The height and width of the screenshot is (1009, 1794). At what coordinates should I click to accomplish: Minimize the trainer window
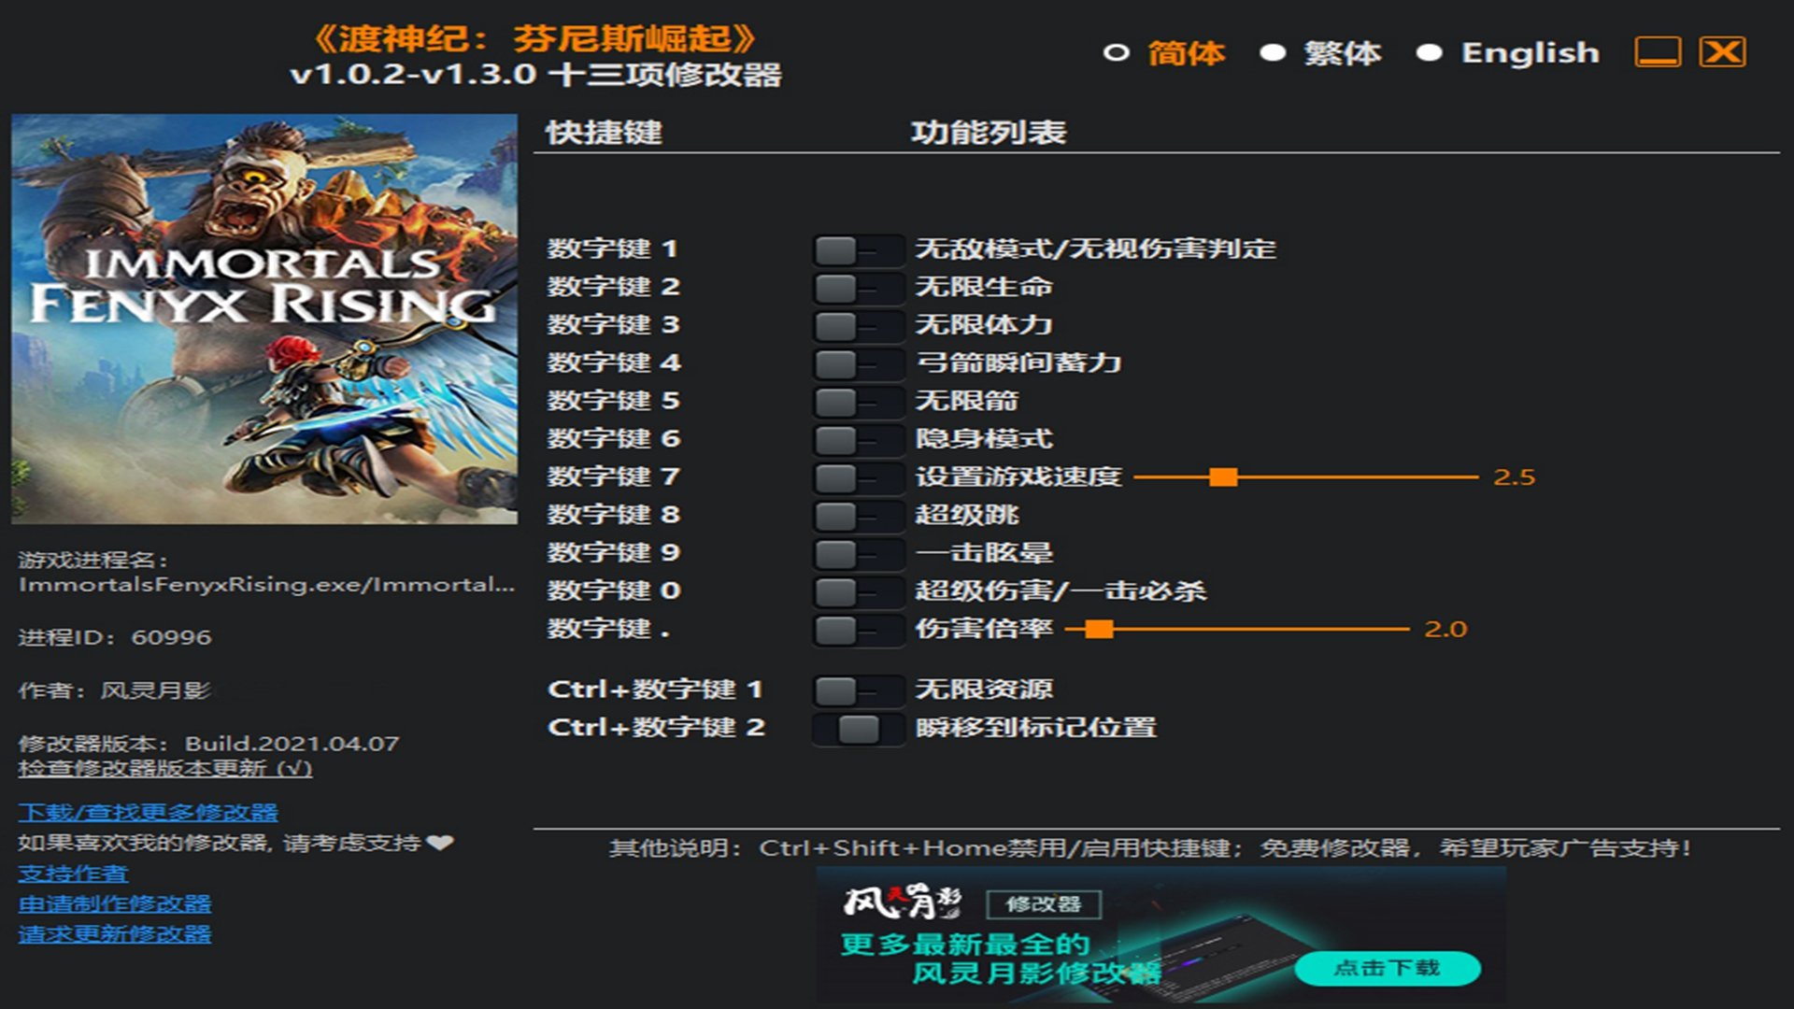pyautogui.click(x=1658, y=52)
